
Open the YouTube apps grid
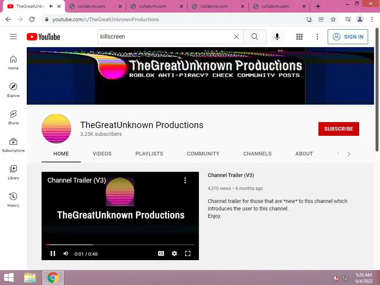click(x=299, y=37)
